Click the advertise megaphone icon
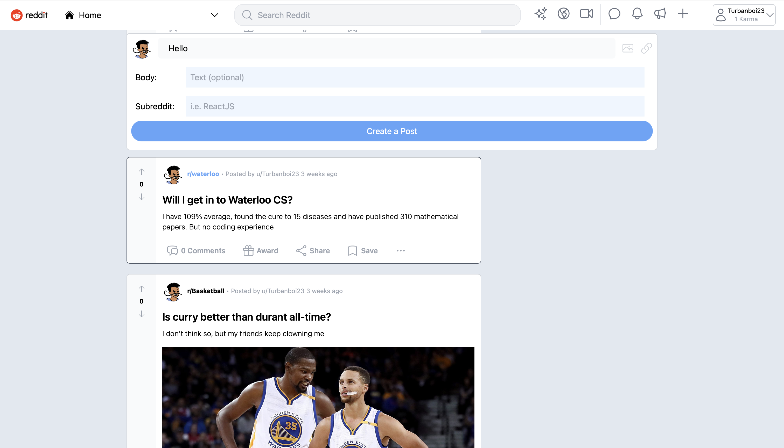 coord(660,13)
